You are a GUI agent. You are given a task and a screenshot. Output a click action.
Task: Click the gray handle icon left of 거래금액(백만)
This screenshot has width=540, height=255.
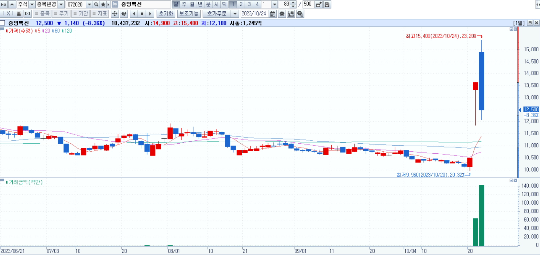[x=2, y=180]
